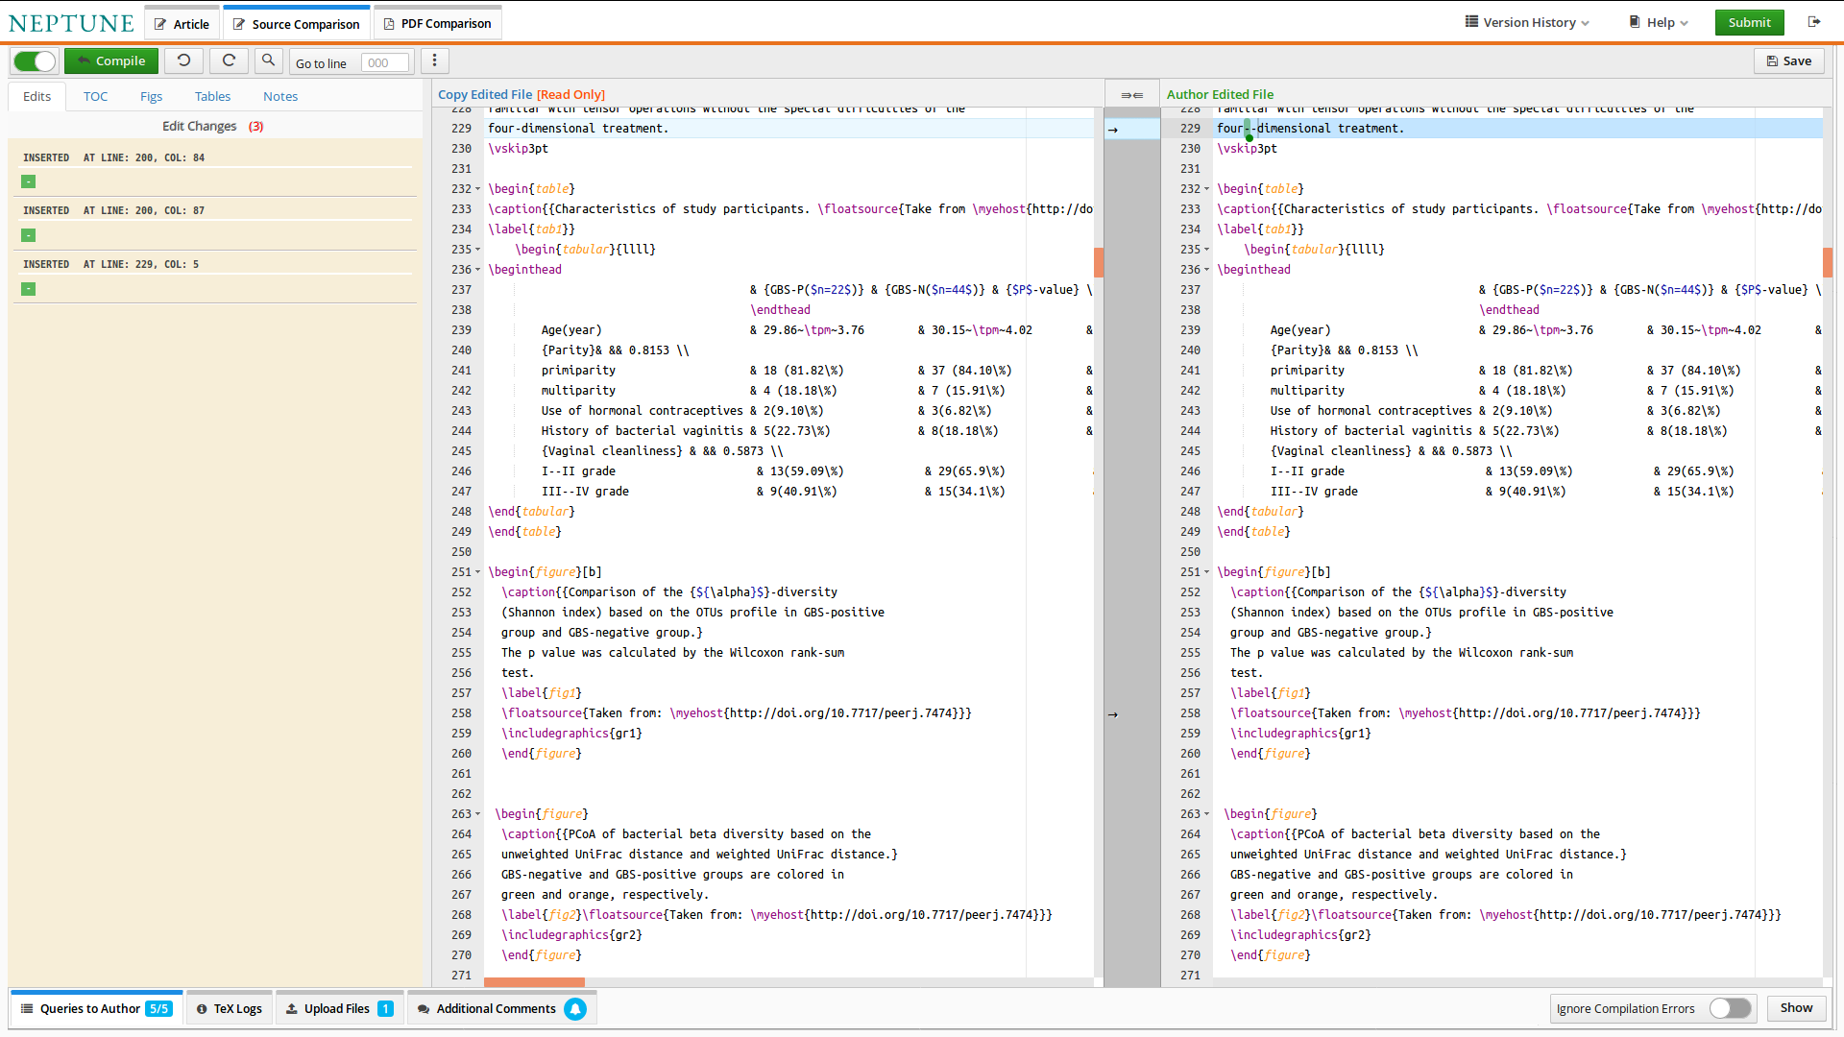The image size is (1844, 1037).
Task: Open the three-dot more options menu
Action: pyautogui.click(x=434, y=60)
